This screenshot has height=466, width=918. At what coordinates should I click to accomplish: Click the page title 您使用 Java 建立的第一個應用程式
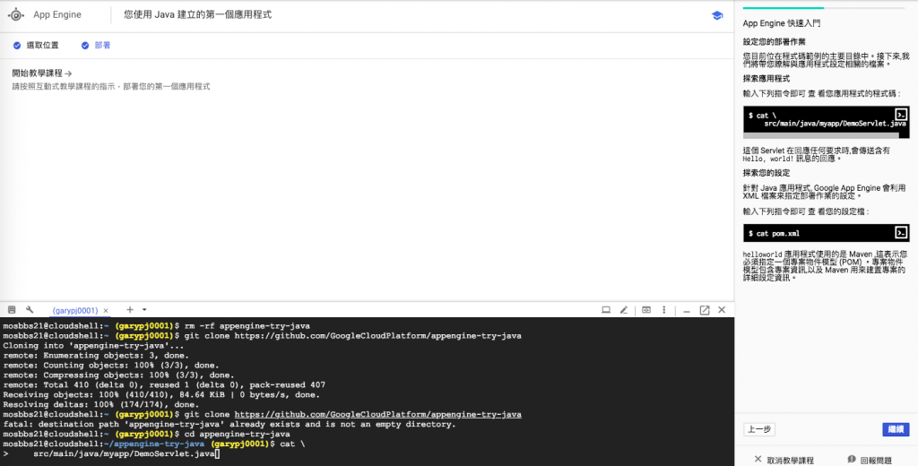point(198,14)
